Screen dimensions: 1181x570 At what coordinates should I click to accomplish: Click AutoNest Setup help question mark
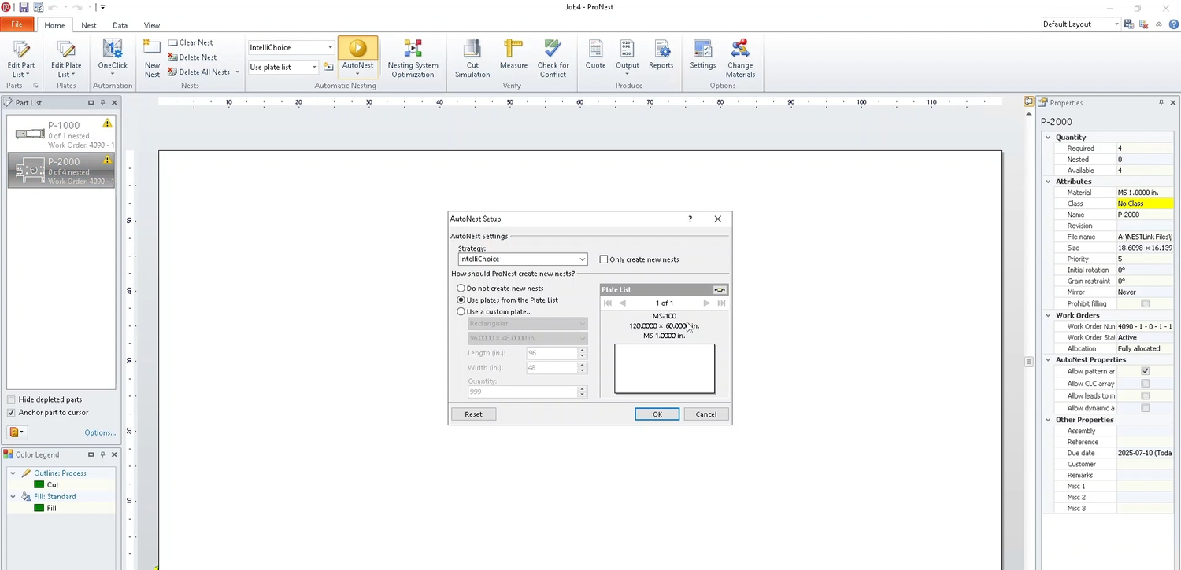click(x=690, y=219)
